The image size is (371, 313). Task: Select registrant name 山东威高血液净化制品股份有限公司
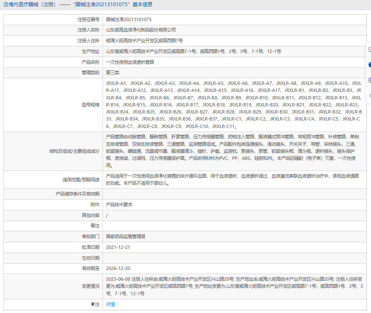pos(141,30)
